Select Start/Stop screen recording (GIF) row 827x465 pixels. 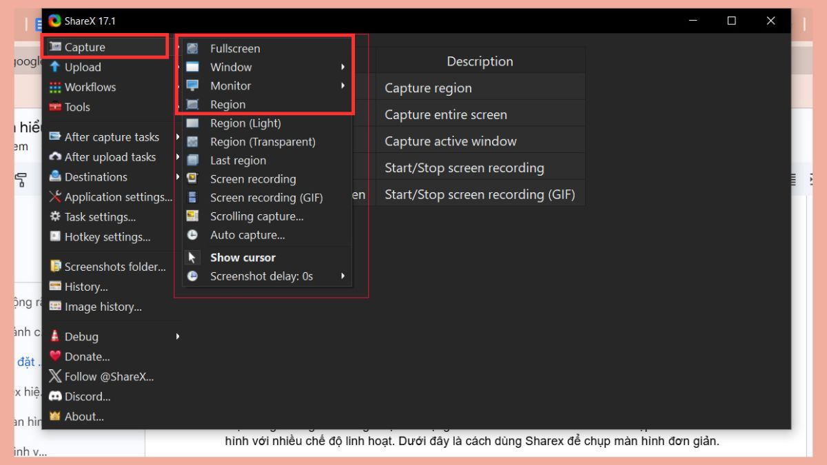[x=480, y=194]
